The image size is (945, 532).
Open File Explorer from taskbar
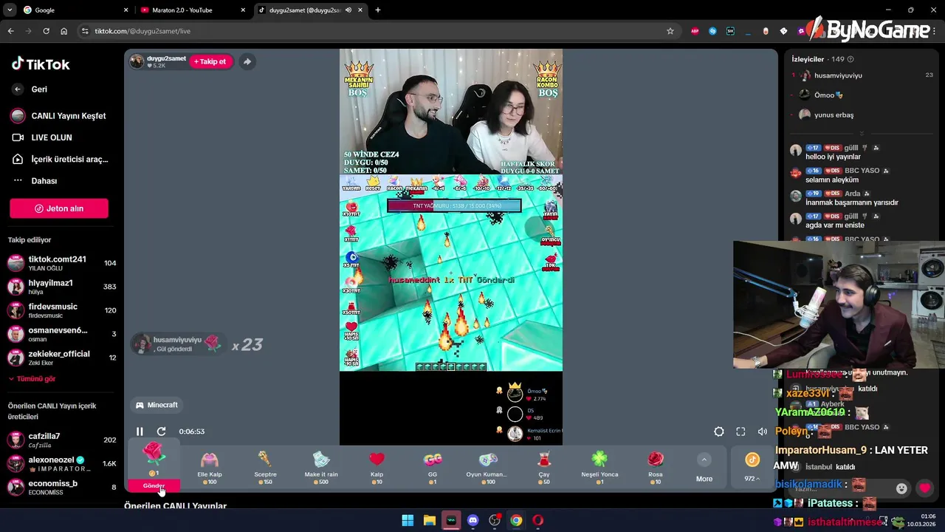click(x=429, y=520)
